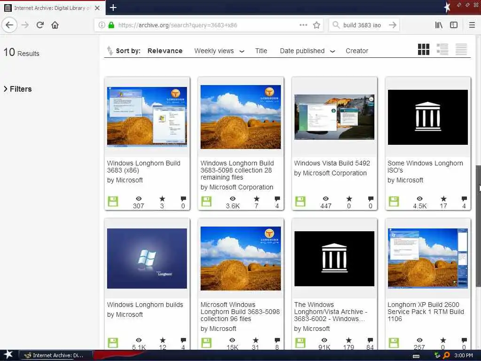Open the 3683-5098 collection 28 remaining files link
The height and width of the screenshot is (361, 481).
237,170
